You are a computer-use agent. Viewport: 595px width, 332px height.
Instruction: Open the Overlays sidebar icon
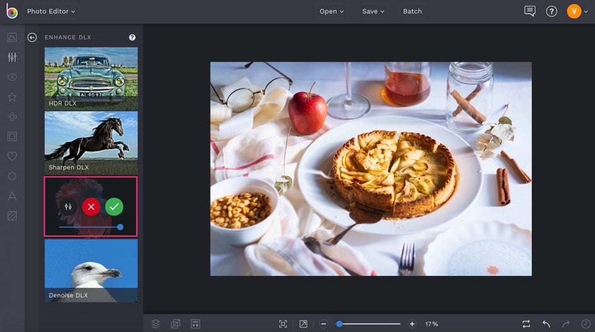pyautogui.click(x=12, y=176)
